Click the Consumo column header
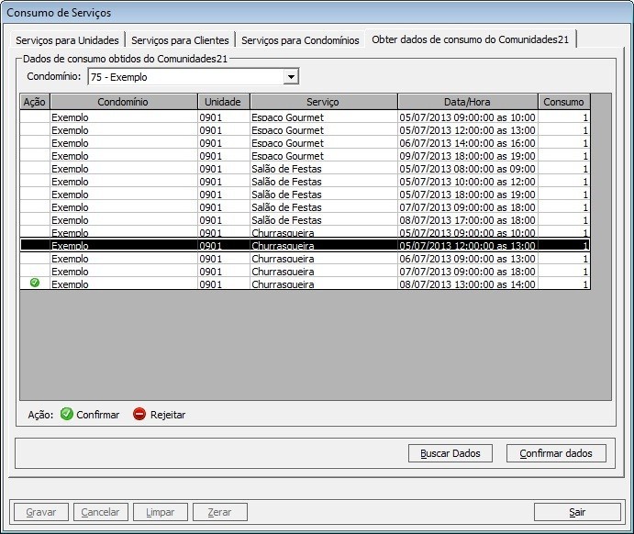This screenshot has width=634, height=534. click(x=563, y=102)
